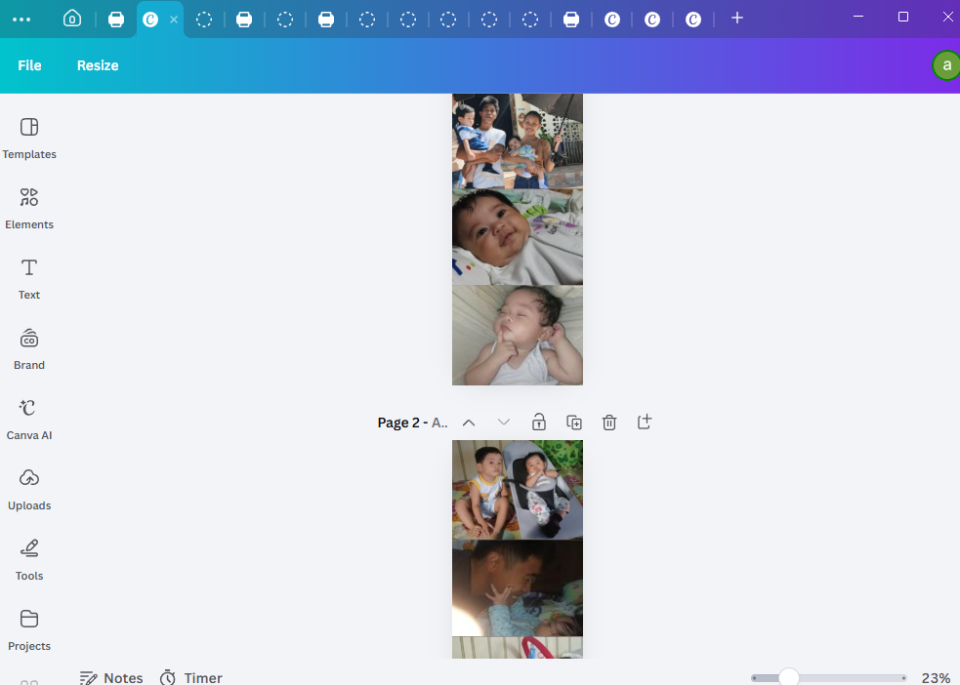Open the Tools panel
This screenshot has height=685, width=960.
tap(28, 560)
